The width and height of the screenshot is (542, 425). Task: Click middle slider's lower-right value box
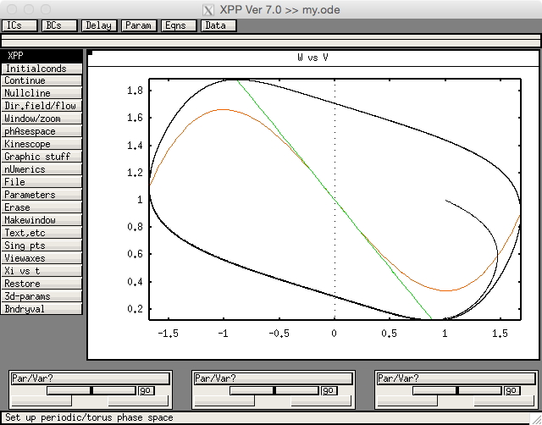(x=321, y=400)
